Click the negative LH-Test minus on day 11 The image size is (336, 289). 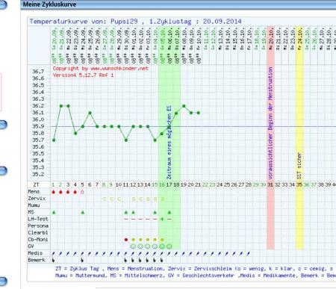[x=126, y=219]
